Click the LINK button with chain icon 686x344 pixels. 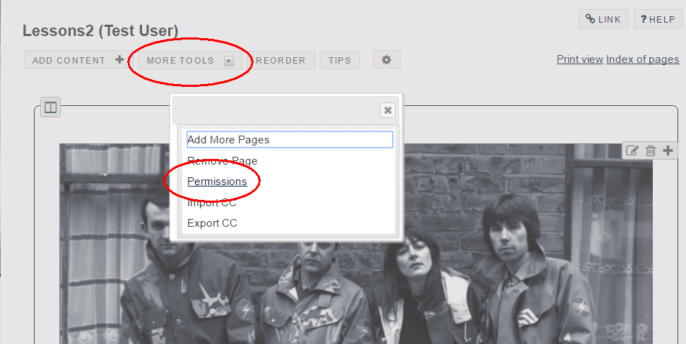pos(603,19)
